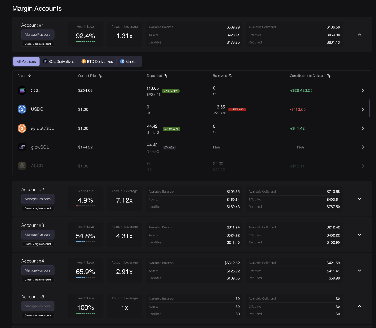This screenshot has width=376, height=328.
Task: Collapse Account #1 details
Action: click(x=359, y=35)
